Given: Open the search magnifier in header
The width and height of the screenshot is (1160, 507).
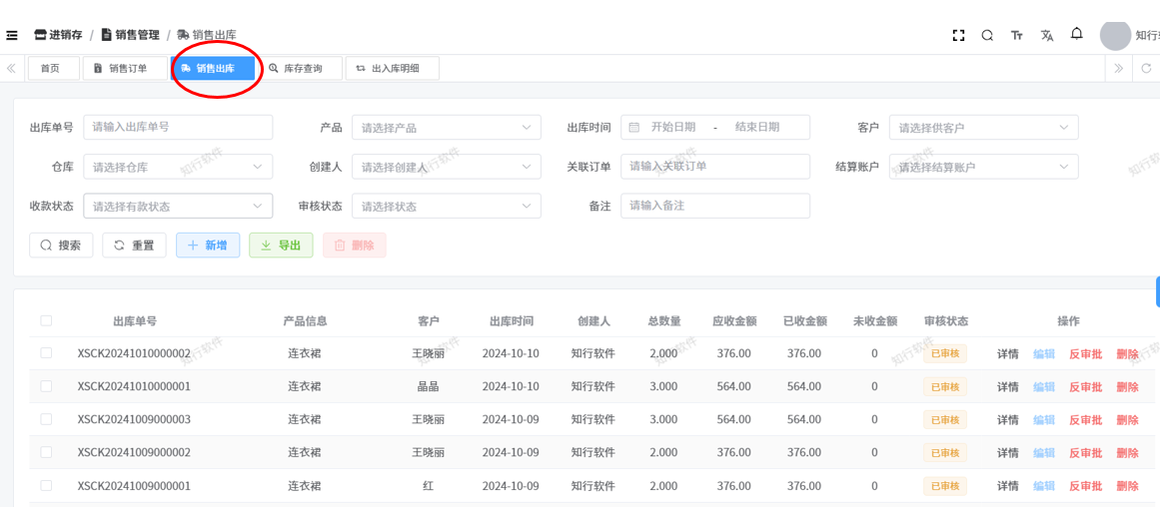Looking at the screenshot, I should point(987,35).
